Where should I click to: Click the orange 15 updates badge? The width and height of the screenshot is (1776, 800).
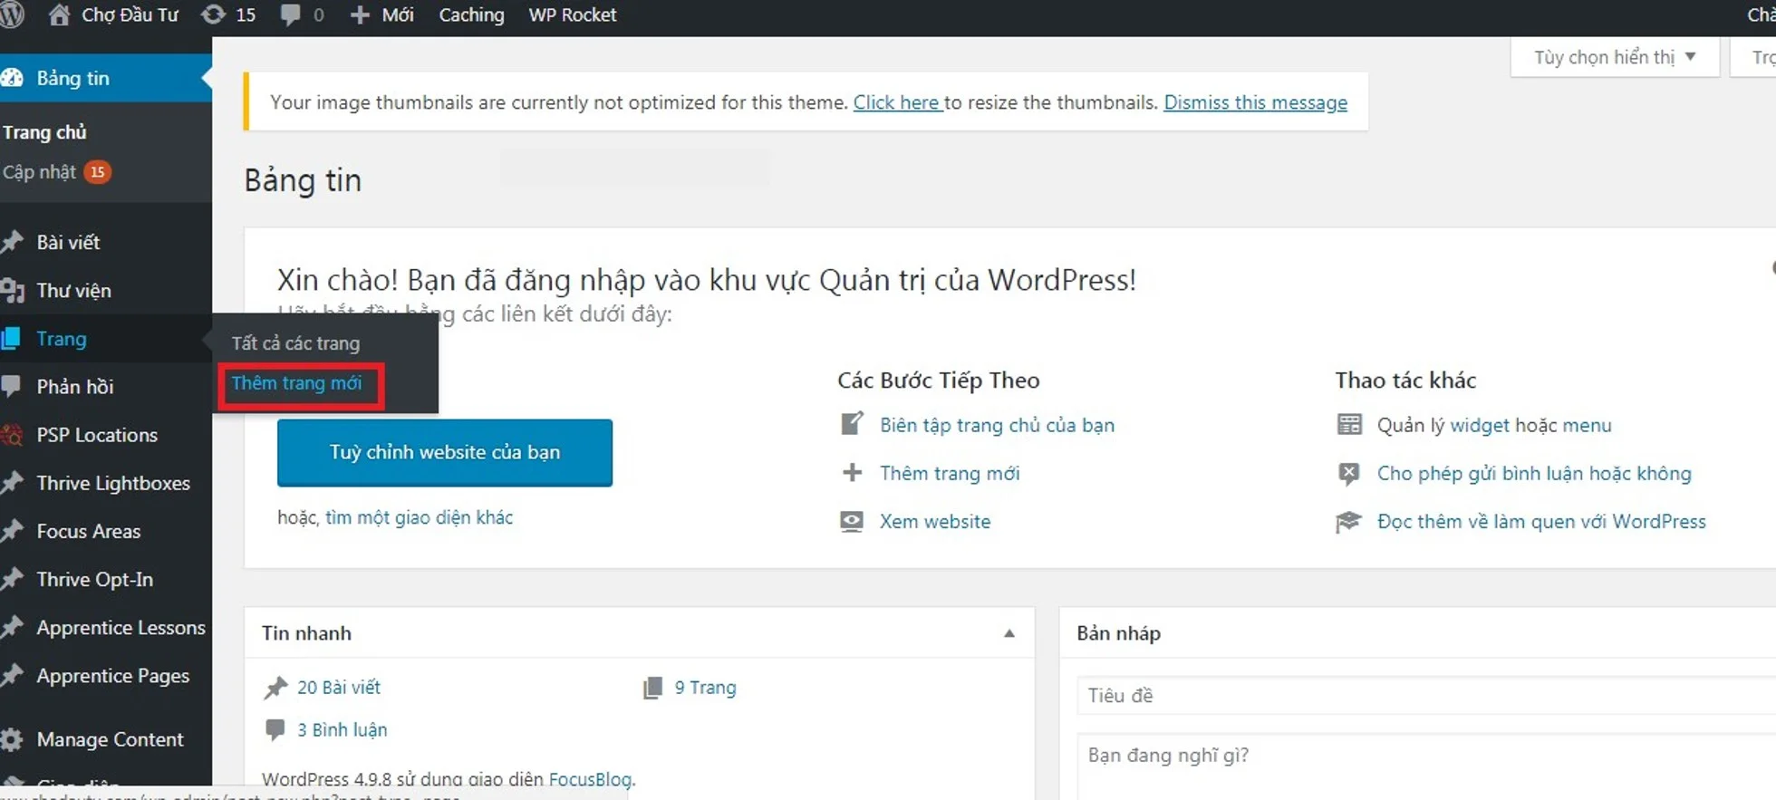coord(98,172)
